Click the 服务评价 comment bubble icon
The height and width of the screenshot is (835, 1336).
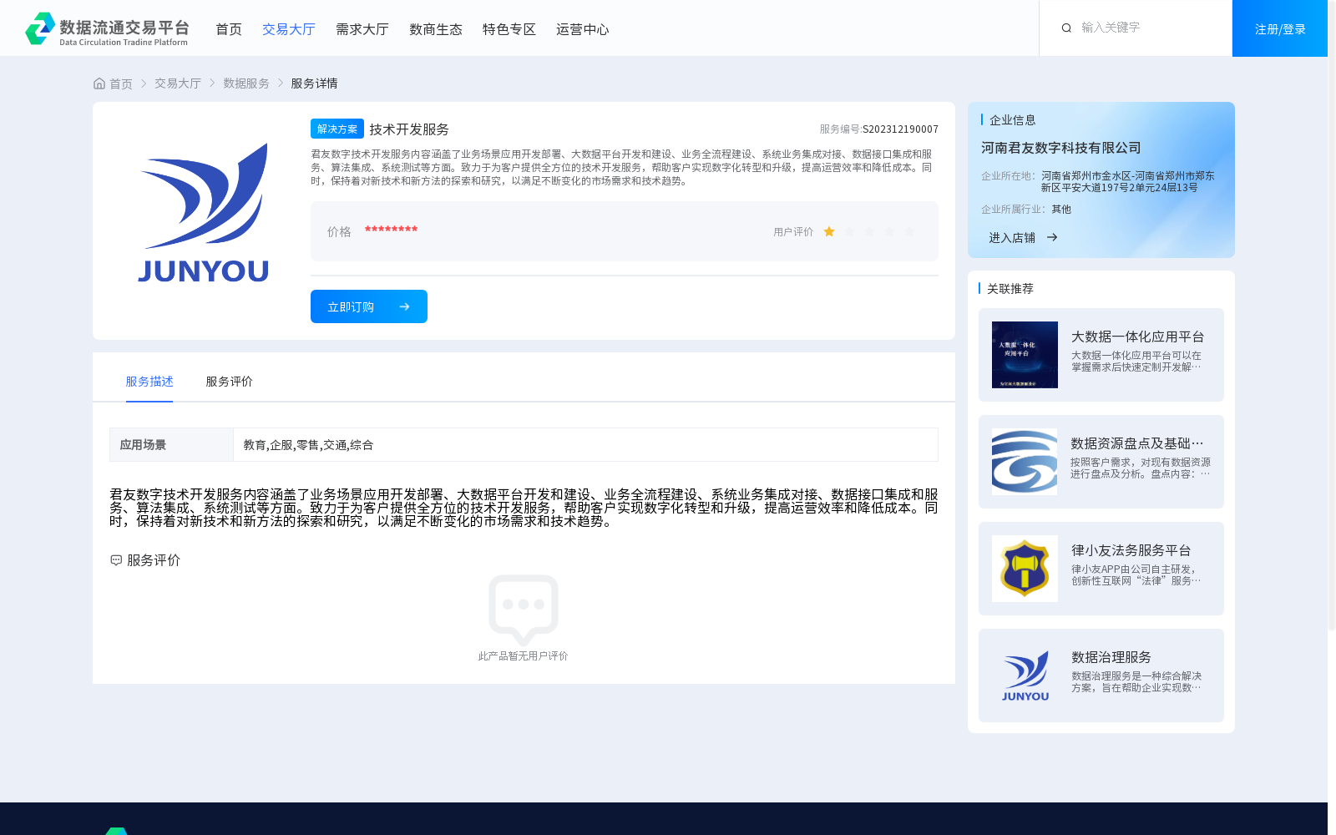click(x=116, y=560)
